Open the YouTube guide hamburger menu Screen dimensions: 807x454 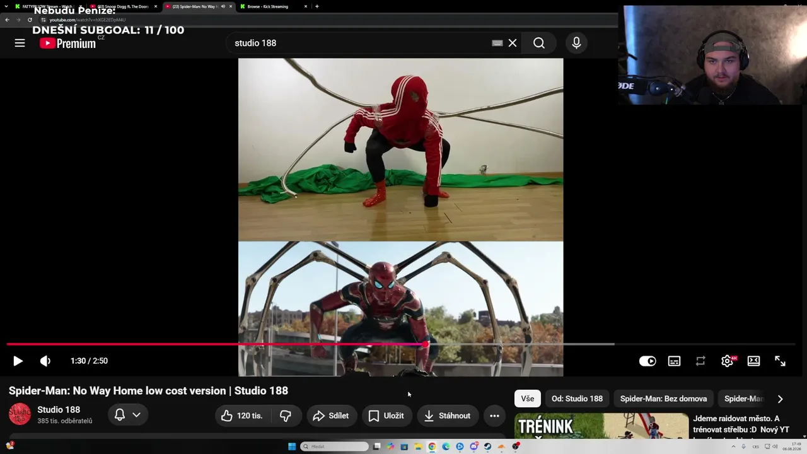click(20, 43)
